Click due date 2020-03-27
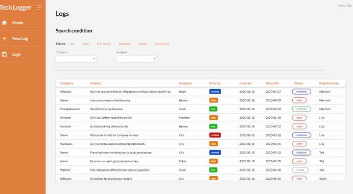 [x=273, y=92]
